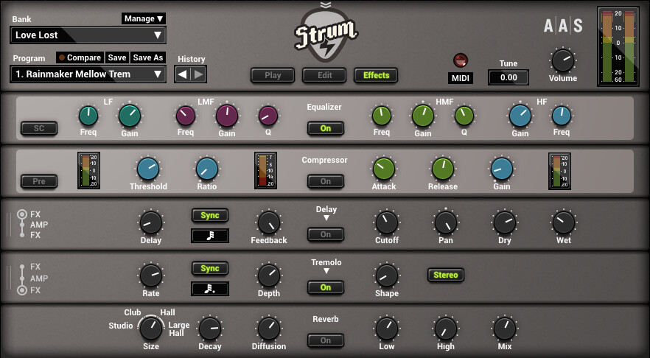Click the Tremolo Shape knob
The height and width of the screenshot is (358, 650).
pos(387,275)
